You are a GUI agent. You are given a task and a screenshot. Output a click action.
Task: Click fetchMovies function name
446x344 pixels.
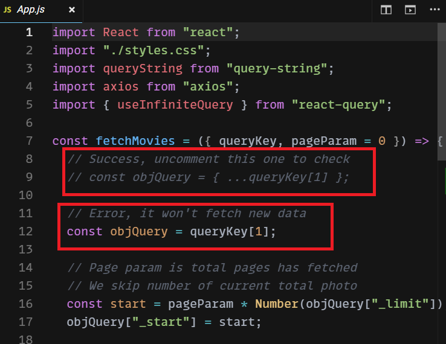135,141
